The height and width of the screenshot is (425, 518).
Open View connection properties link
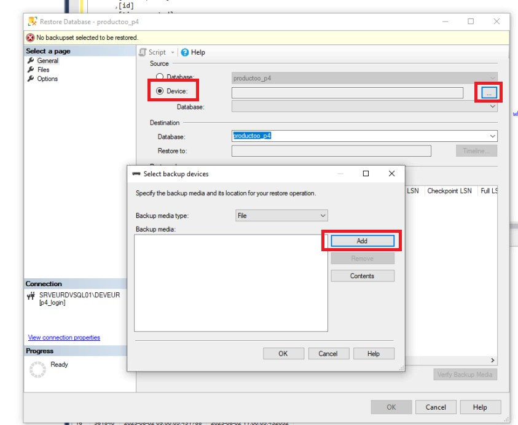pyautogui.click(x=64, y=337)
